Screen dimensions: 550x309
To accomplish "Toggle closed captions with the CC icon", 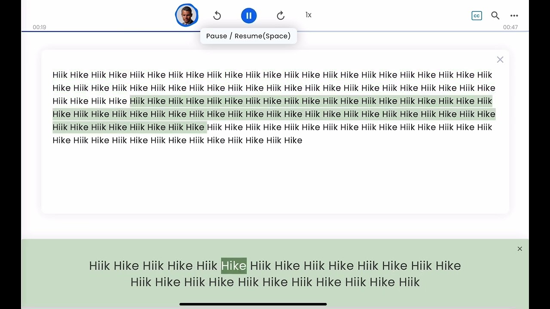I will [477, 15].
